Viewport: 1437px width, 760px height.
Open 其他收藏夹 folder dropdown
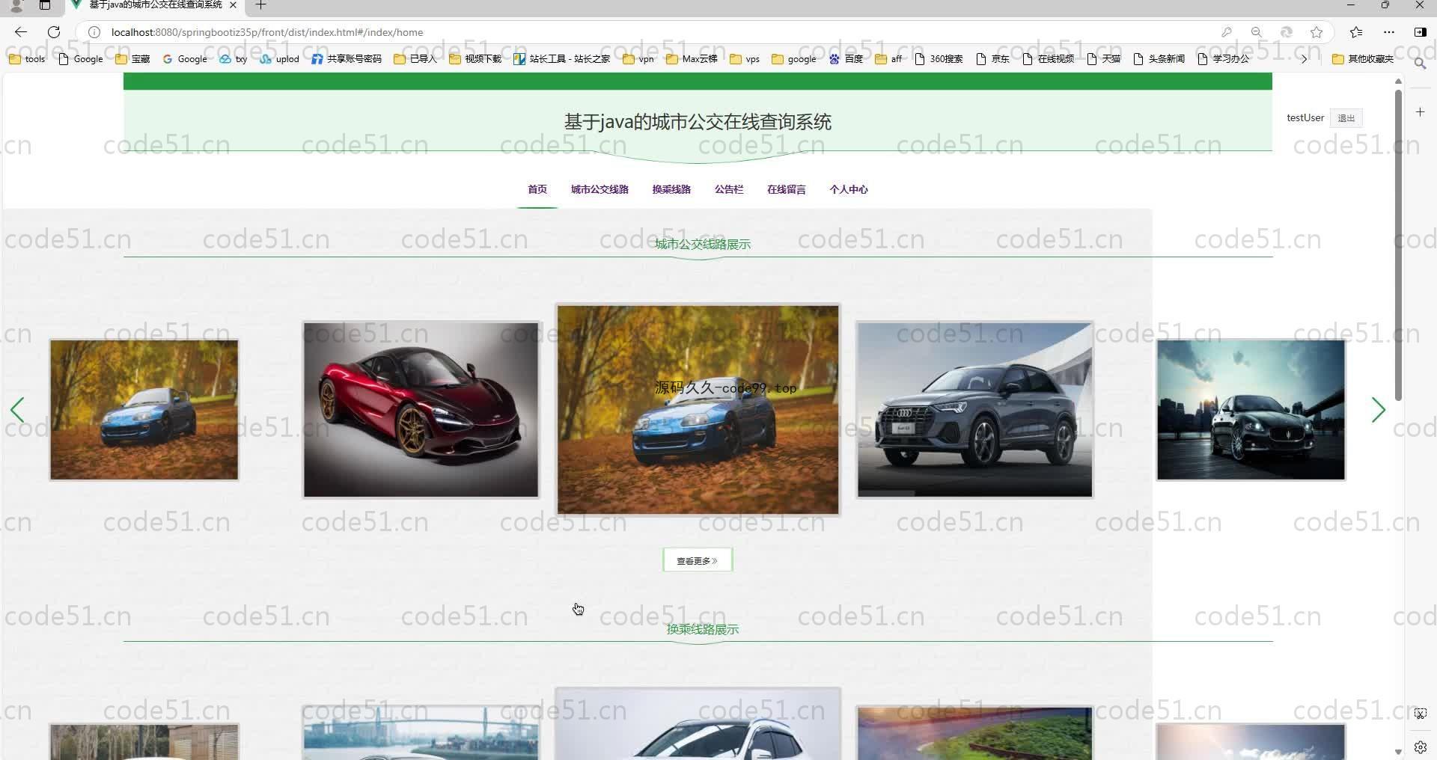[1362, 59]
